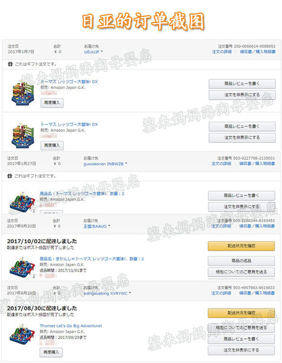Click the Thomas Let's Go Big Adventure thumbnail

click(x=22, y=334)
